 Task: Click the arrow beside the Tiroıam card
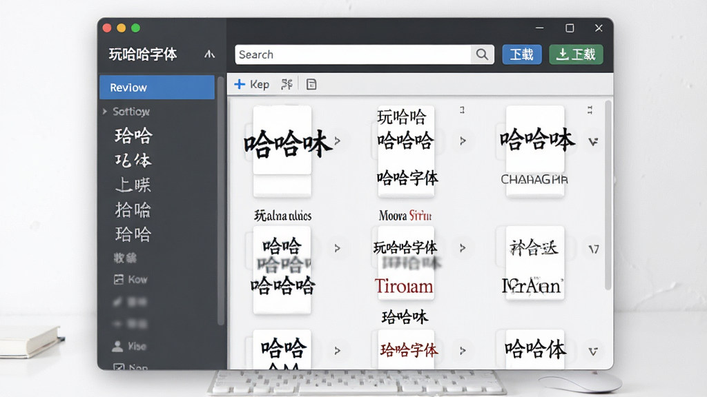pos(463,248)
